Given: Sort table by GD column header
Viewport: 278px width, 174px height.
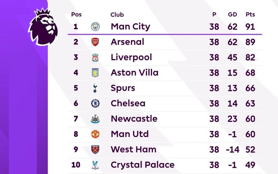Looking at the screenshot, I should pyautogui.click(x=232, y=15).
